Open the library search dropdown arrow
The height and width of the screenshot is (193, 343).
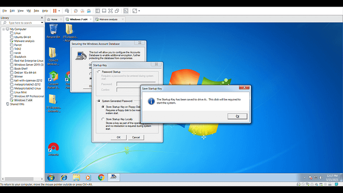tap(42, 22)
